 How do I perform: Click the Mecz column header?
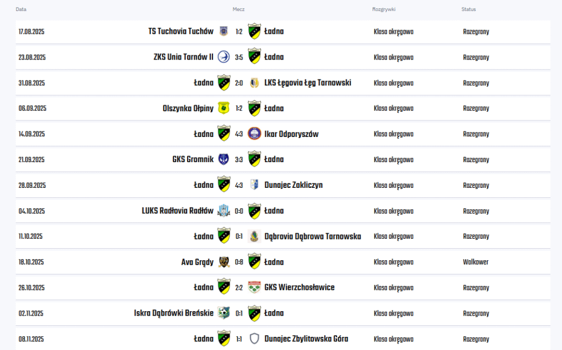(238, 9)
